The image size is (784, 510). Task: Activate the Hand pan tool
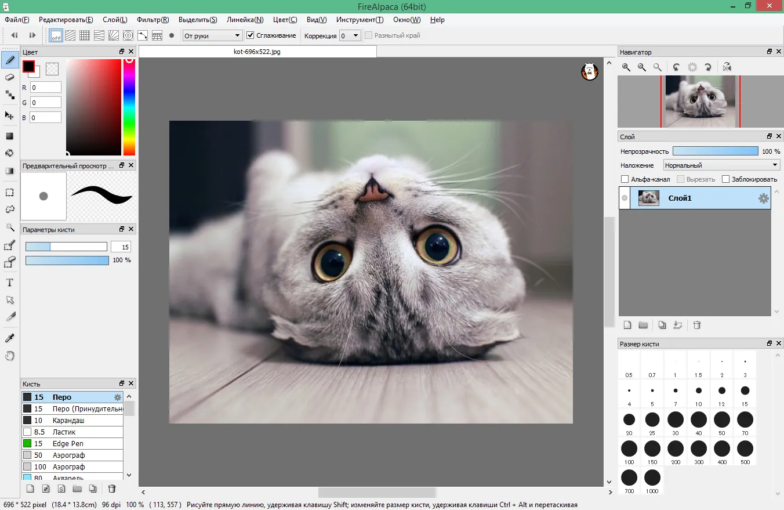click(x=9, y=356)
